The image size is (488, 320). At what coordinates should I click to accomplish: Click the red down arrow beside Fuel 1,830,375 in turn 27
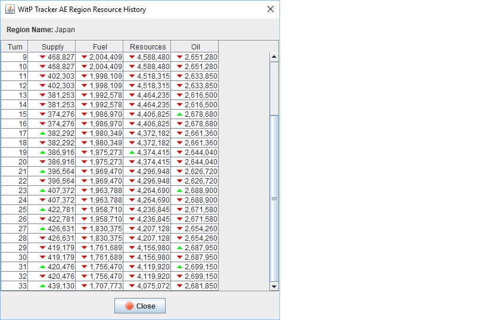(x=84, y=228)
